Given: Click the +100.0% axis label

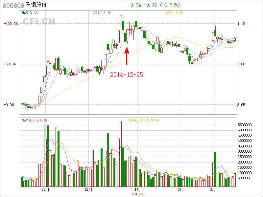Looking at the screenshot, I should 11,24.
